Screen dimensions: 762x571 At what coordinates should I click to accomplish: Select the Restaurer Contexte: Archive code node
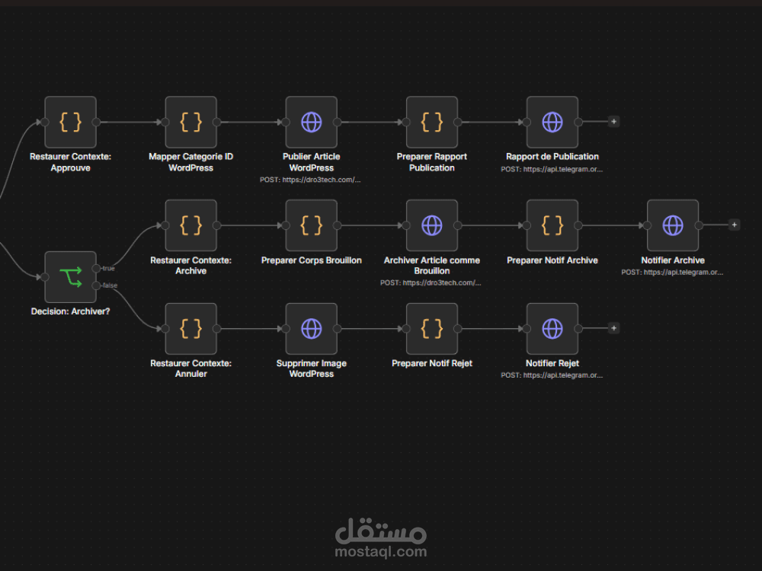(191, 225)
